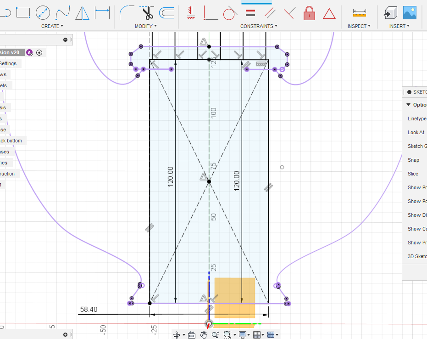This screenshot has width=427, height=339.
Task: Select the Mirror sketch tool
Action: (x=82, y=13)
